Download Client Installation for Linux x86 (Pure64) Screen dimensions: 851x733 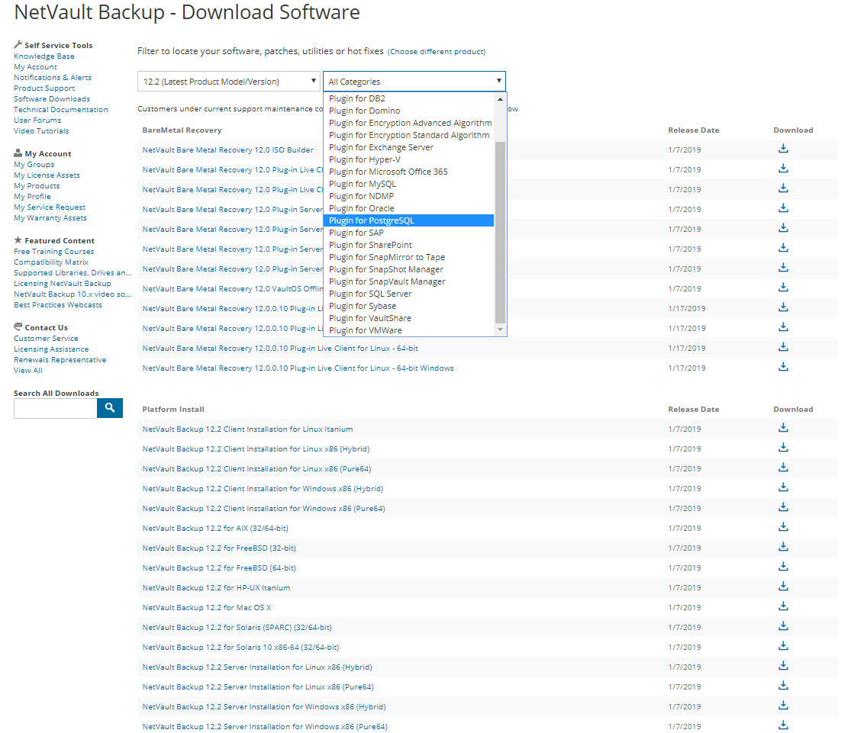[783, 468]
